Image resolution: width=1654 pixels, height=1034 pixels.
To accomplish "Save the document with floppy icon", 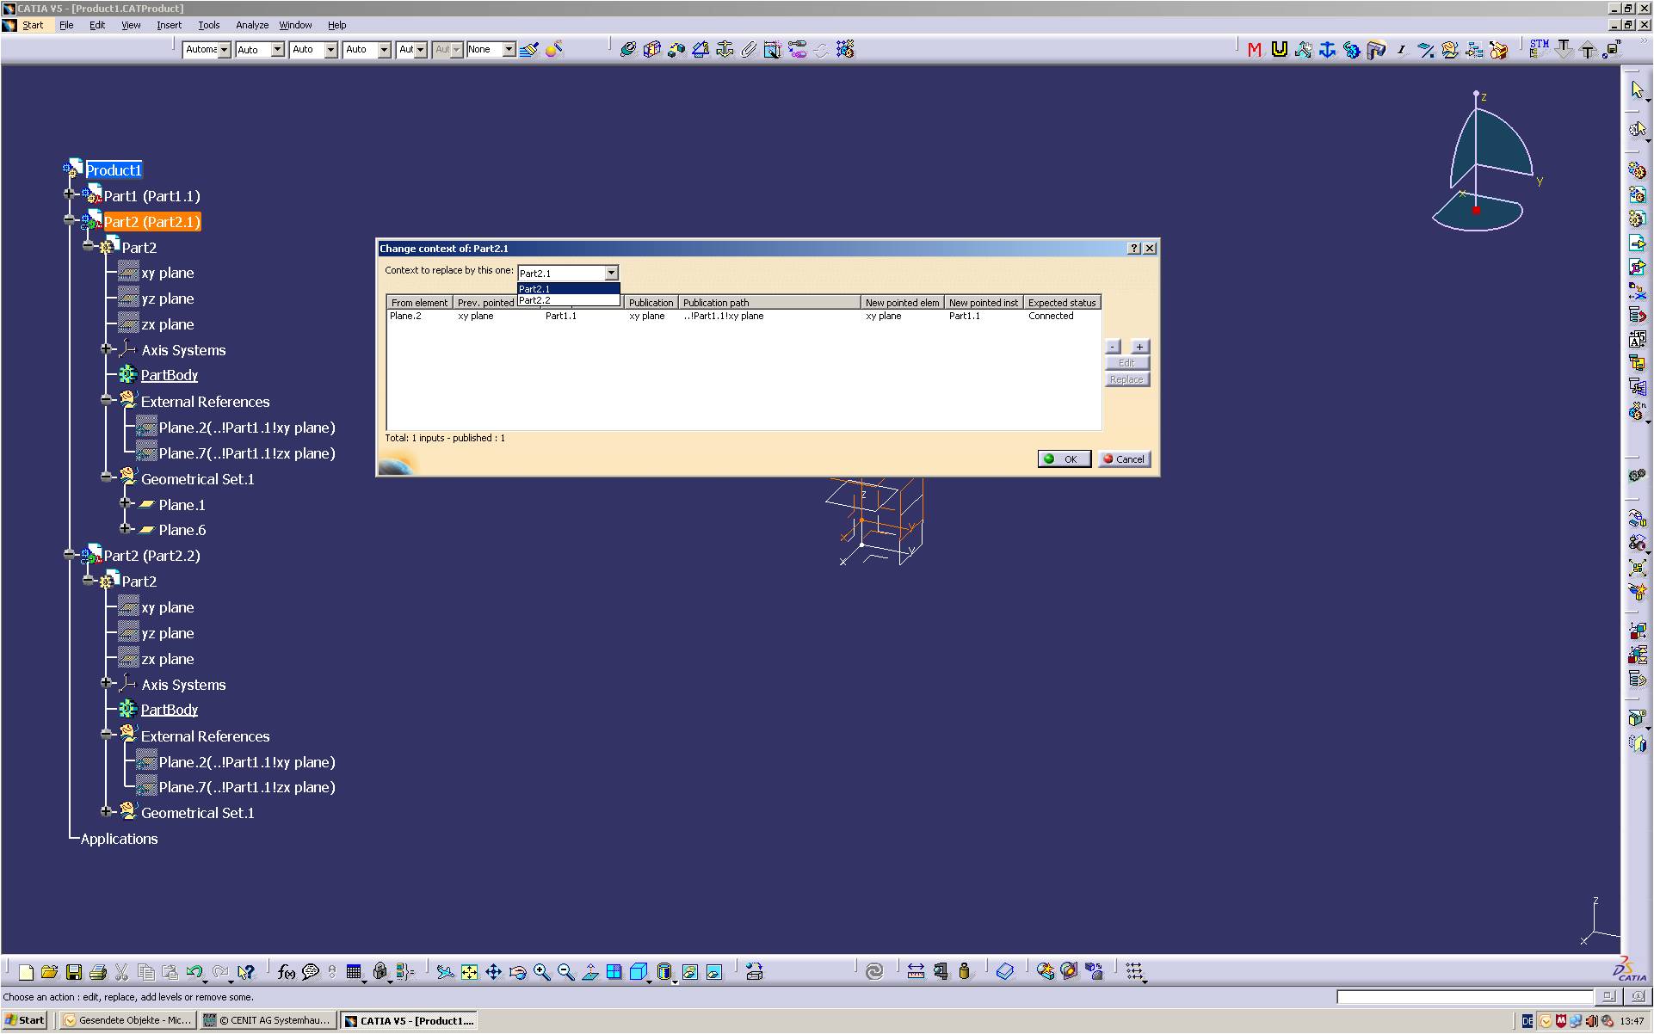I will (74, 972).
